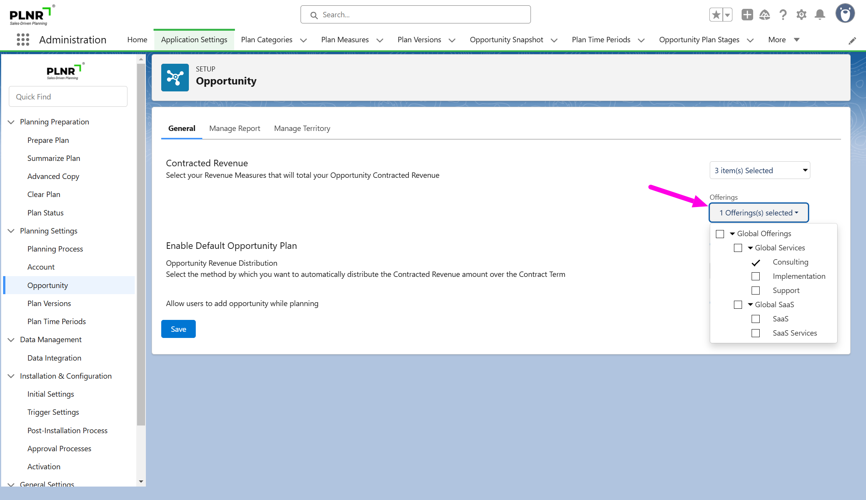Click the Save button
Viewport: 866px width, 500px height.
click(x=178, y=329)
